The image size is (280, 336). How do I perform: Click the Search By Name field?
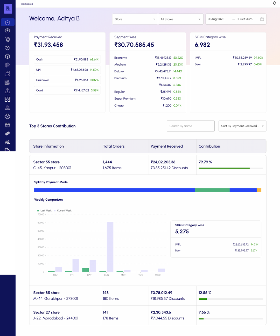191,126
